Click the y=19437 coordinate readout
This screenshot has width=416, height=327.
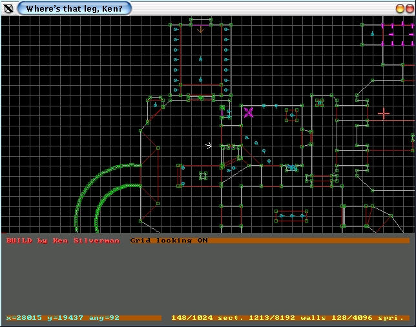(x=65, y=317)
